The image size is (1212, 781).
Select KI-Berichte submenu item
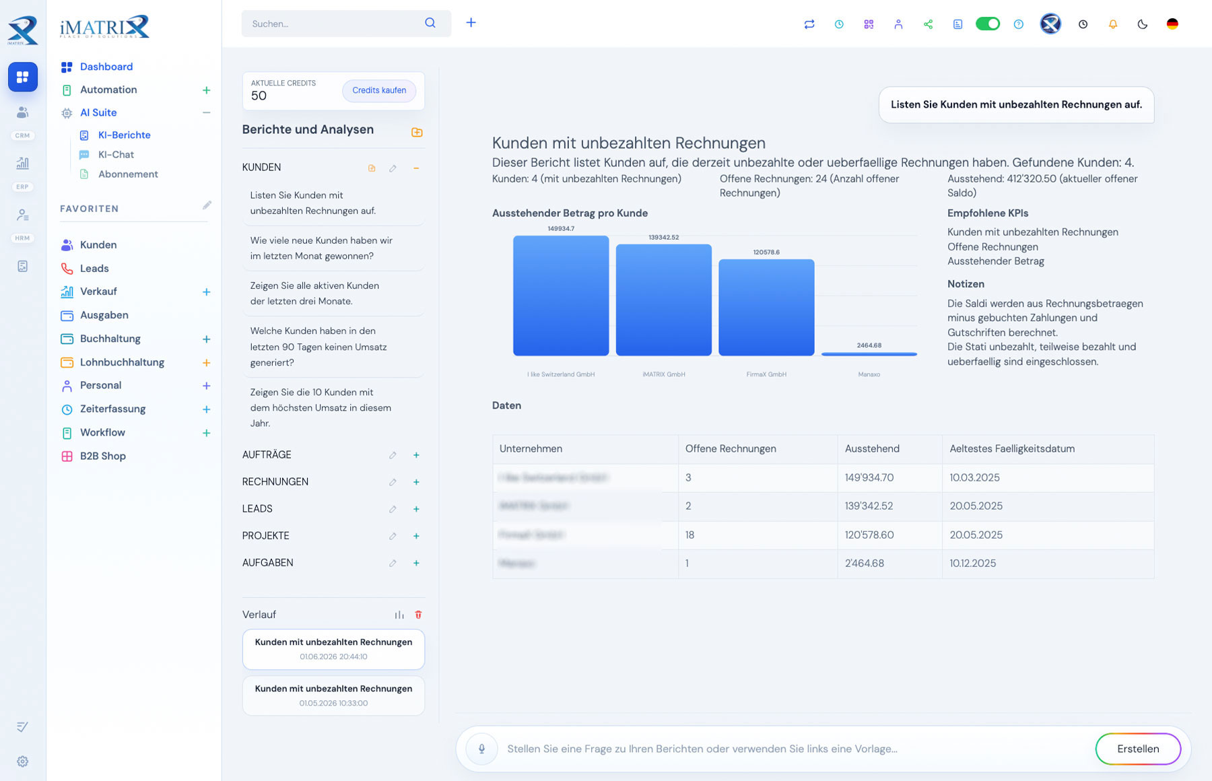click(124, 135)
